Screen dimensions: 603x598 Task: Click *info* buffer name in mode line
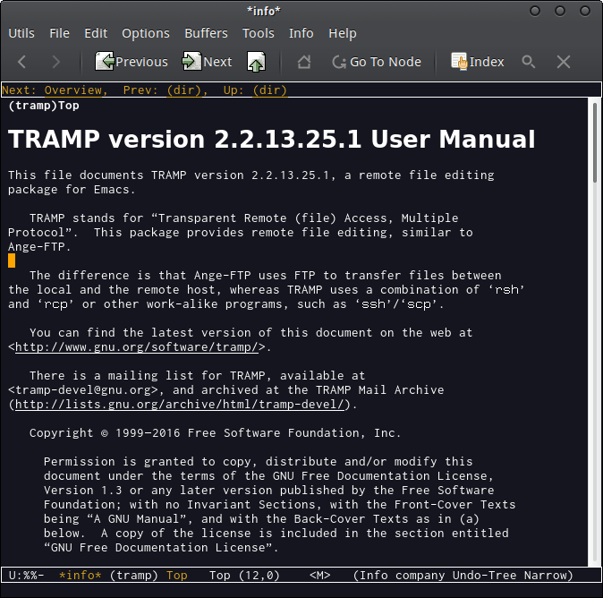click(x=80, y=576)
